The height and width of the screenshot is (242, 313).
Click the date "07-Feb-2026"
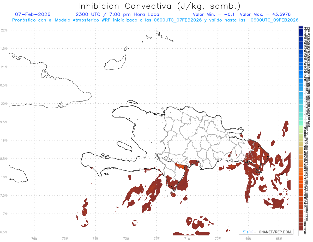click(33, 14)
